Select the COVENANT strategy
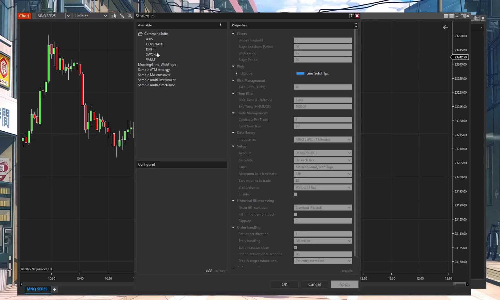 [x=155, y=44]
